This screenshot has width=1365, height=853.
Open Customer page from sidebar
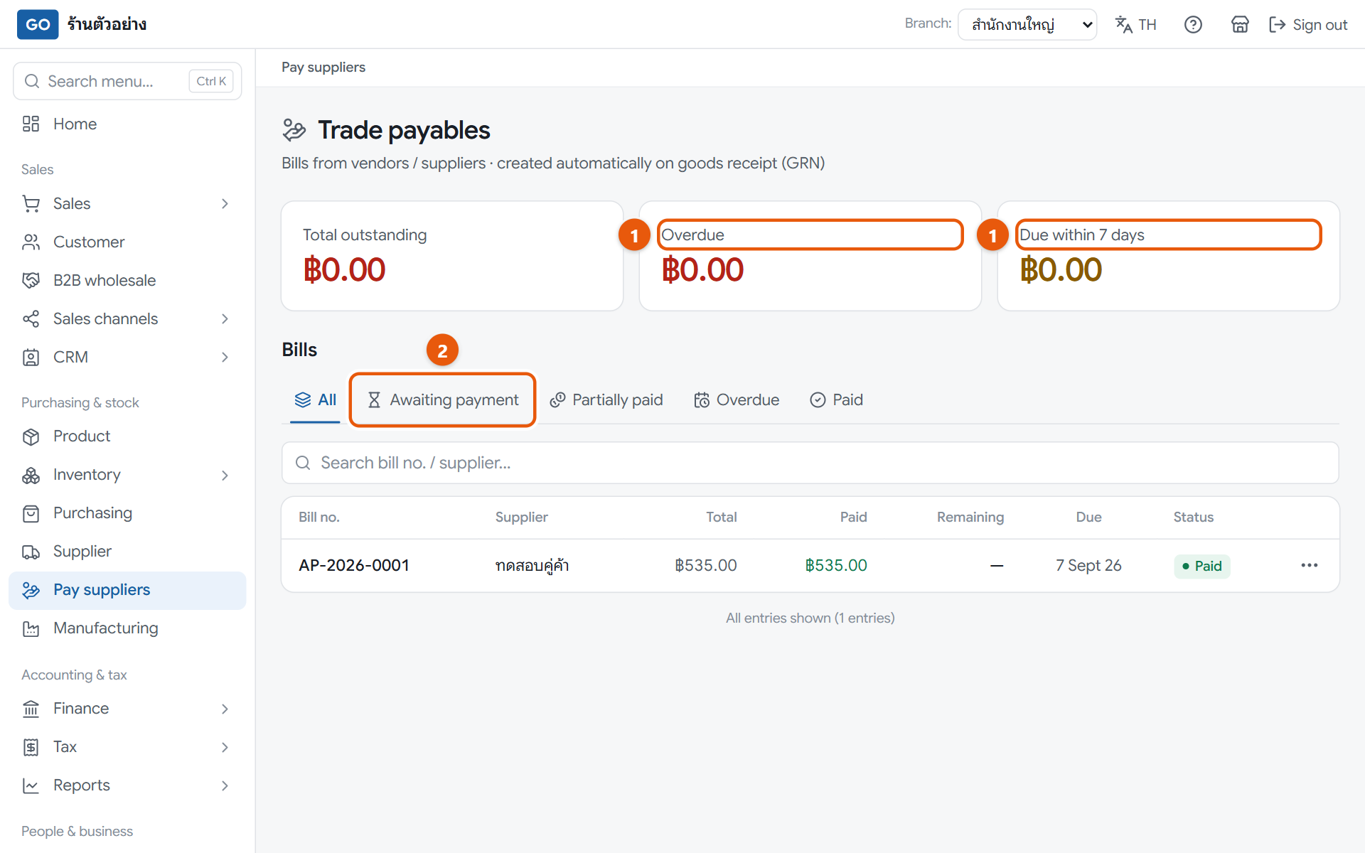pyautogui.click(x=127, y=242)
